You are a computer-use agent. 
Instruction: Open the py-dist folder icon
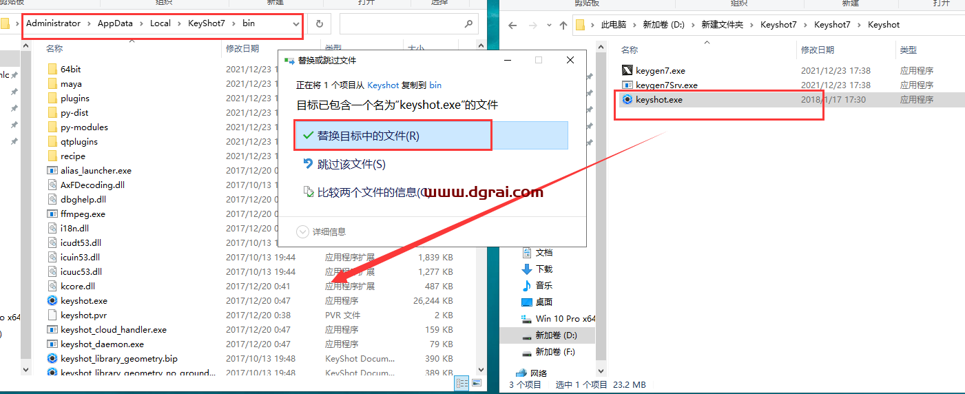[52, 112]
